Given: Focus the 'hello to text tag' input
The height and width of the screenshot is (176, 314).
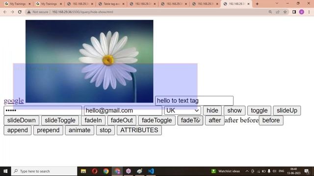Looking at the screenshot, I should 194,101.
